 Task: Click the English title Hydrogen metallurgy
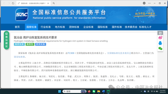pyautogui.click(x=61, y=41)
